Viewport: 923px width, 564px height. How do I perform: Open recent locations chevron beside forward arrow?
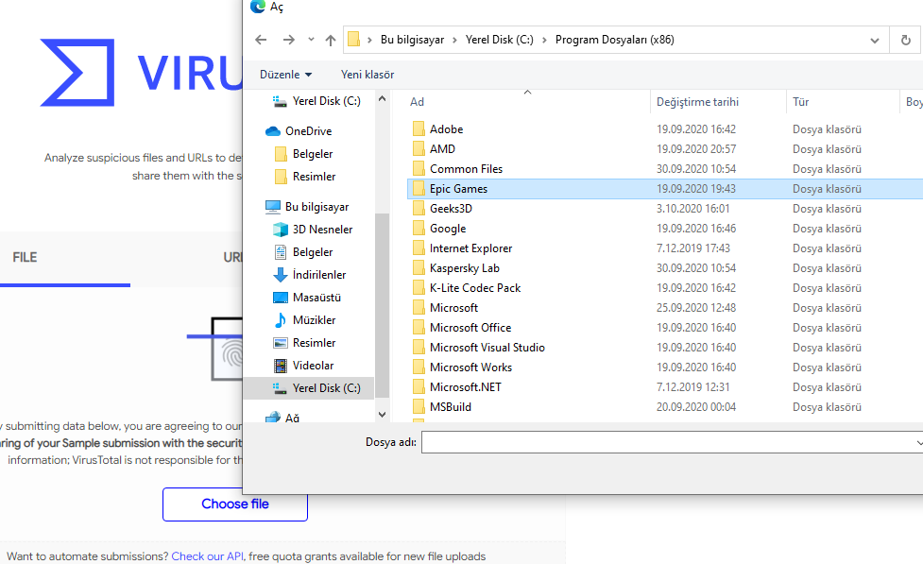click(x=311, y=40)
